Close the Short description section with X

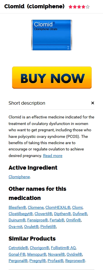92,103
